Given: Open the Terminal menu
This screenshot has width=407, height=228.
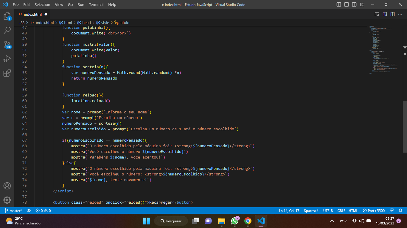Looking at the screenshot, I should coord(96,4).
